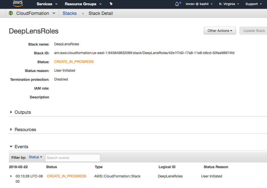Click the event's User Initiated reason cell

pos(212,176)
